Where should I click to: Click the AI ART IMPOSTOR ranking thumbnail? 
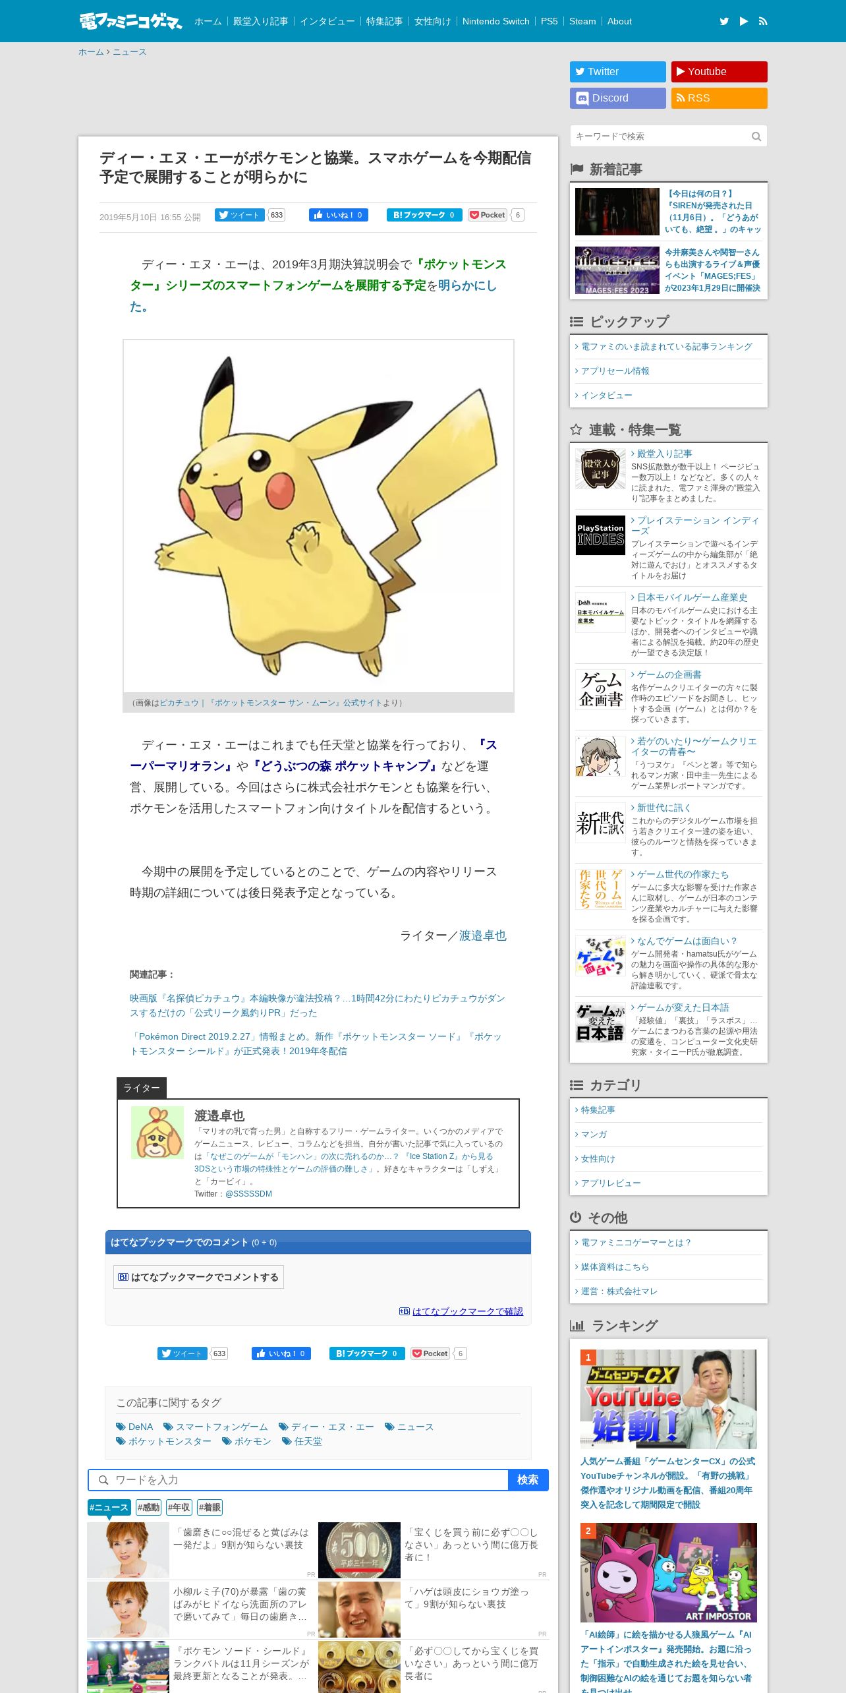coord(669,1572)
